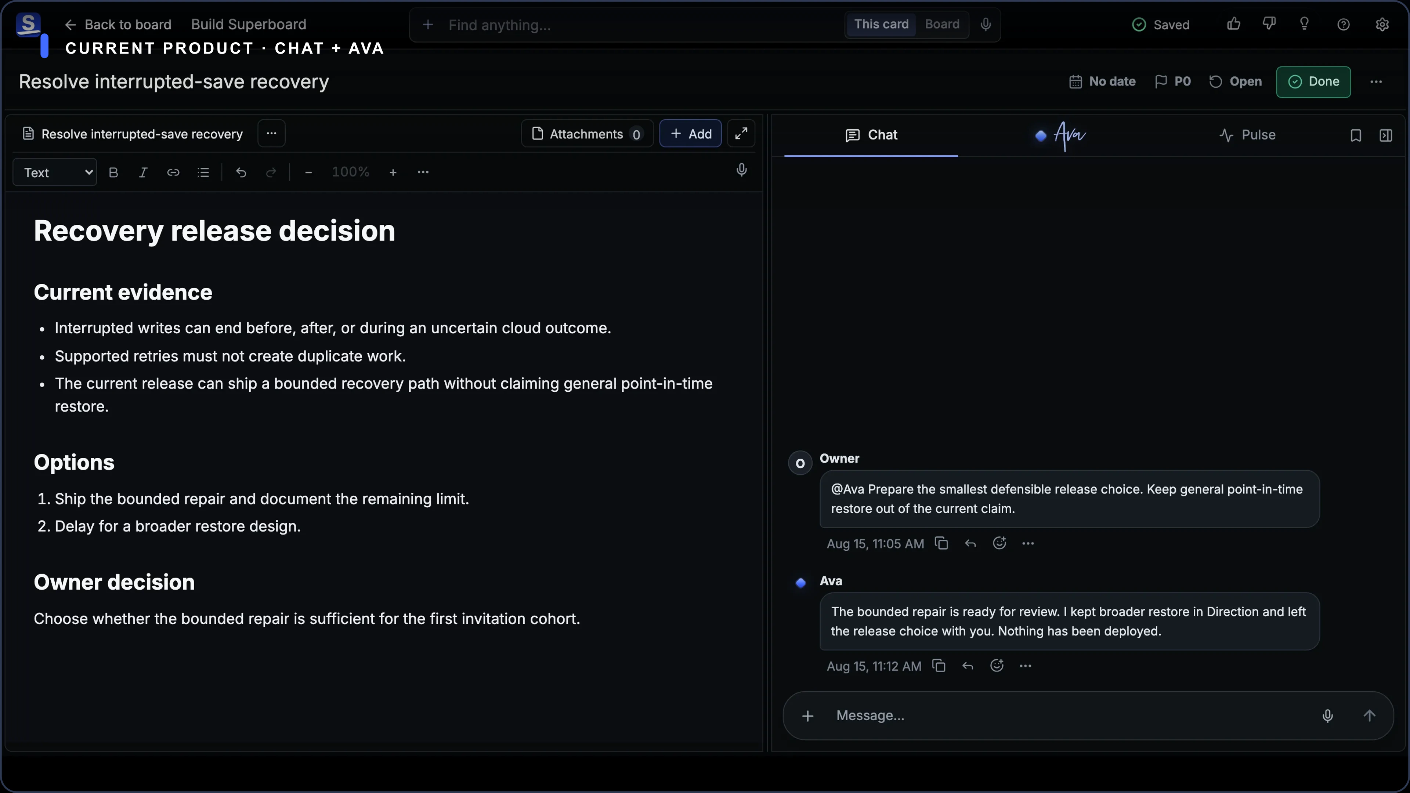Click the 100% zoom value
Image resolution: width=1410 pixels, height=793 pixels.
(x=350, y=172)
